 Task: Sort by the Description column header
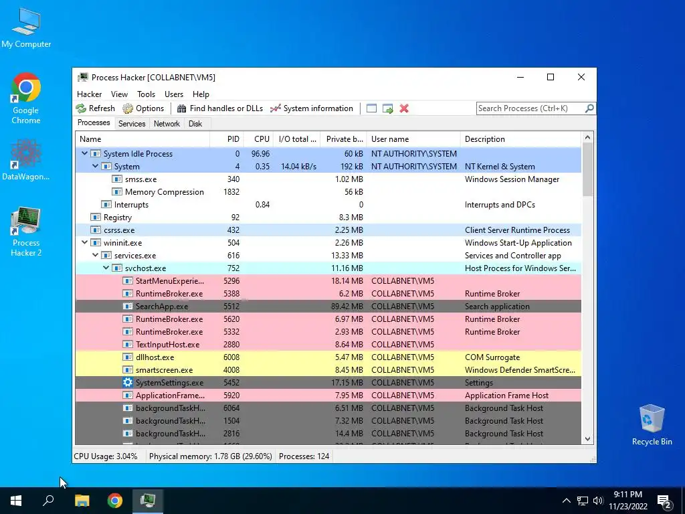point(520,139)
